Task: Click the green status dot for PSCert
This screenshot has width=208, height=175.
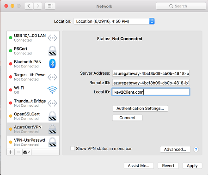Action: tap(11, 51)
